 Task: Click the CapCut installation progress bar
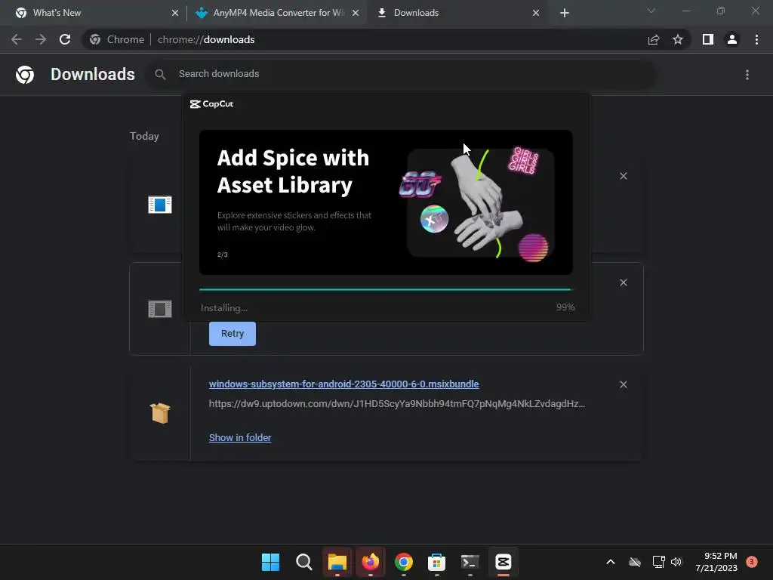point(386,289)
